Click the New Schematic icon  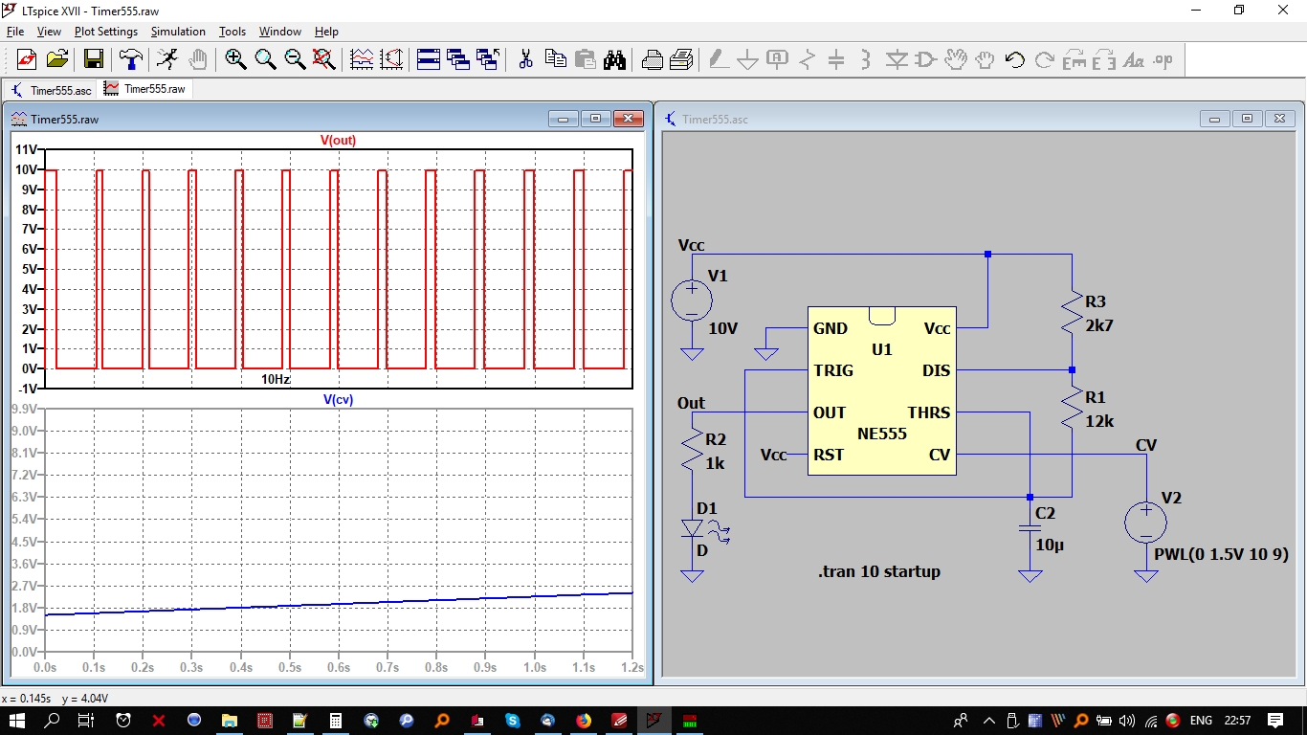click(27, 59)
